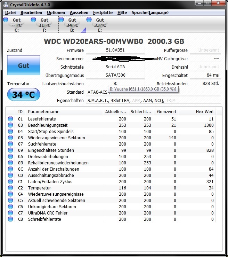Screen dimensions: 228x257
Task: Click the Parametername column header
Action: click(64, 112)
